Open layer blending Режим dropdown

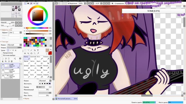point(14,45)
